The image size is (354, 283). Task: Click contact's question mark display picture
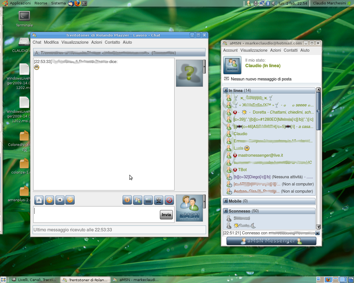click(189, 73)
